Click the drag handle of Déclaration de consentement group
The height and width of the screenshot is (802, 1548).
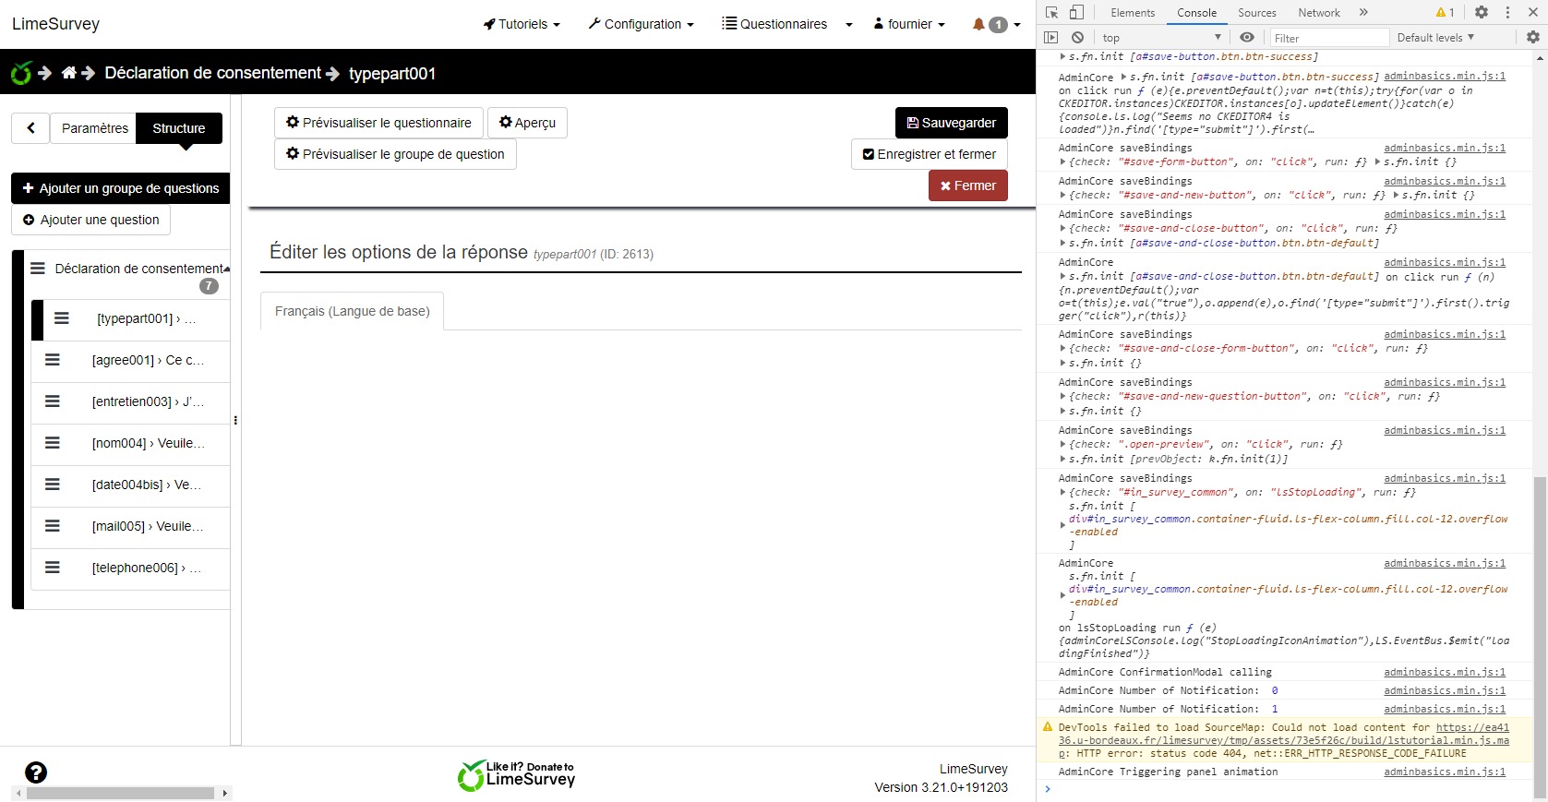click(x=38, y=269)
